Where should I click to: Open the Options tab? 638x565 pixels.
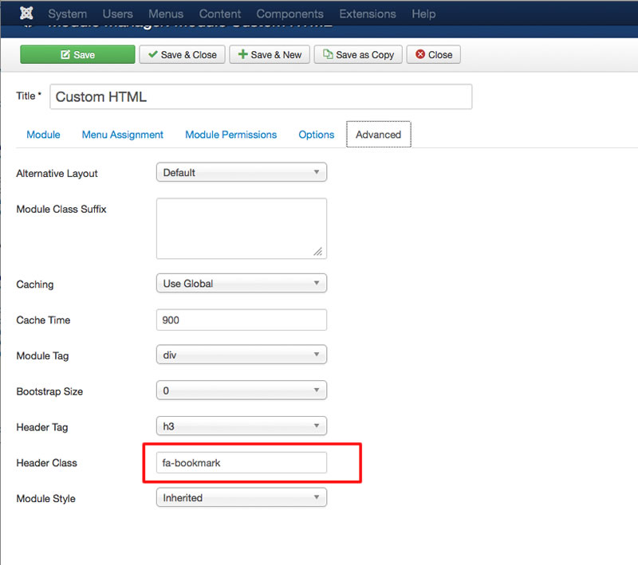coord(316,135)
